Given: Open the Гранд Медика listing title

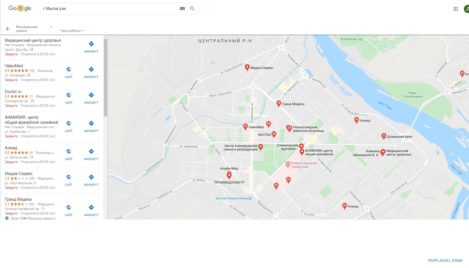Looking at the screenshot, I should pyautogui.click(x=18, y=199).
